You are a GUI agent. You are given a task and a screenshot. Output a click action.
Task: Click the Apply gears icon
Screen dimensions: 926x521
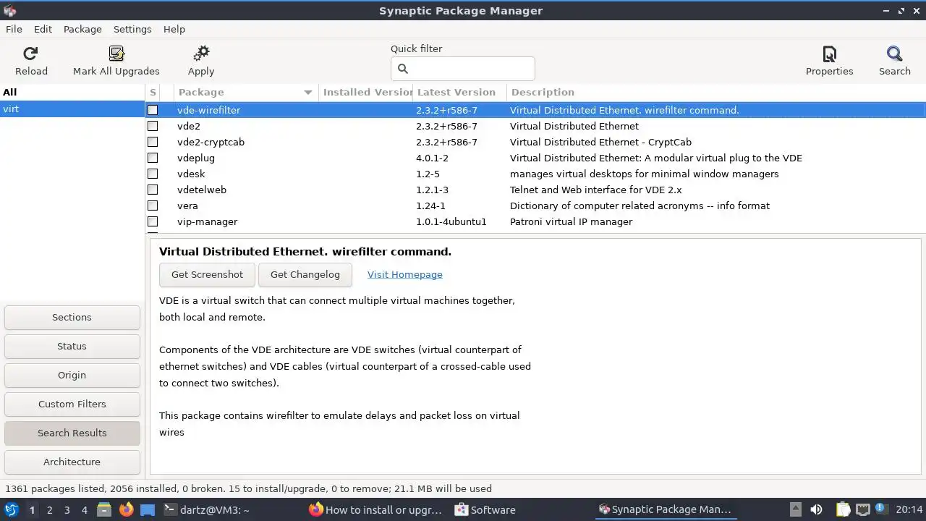pos(201,54)
